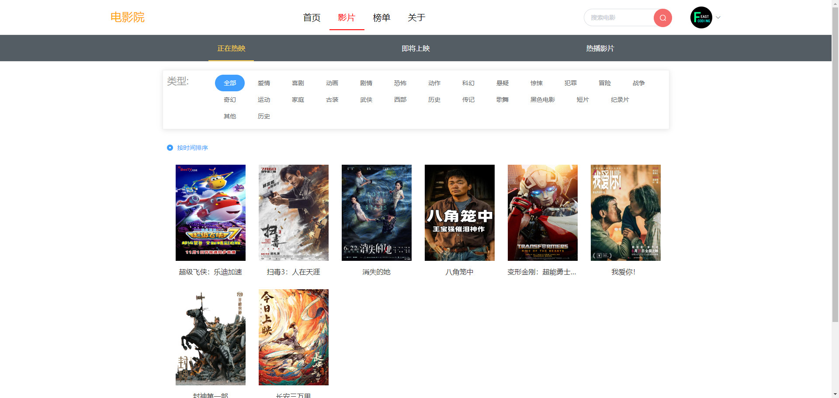839x398 pixels.
Task: Filter by 惊悚 genre
Action: pos(537,83)
